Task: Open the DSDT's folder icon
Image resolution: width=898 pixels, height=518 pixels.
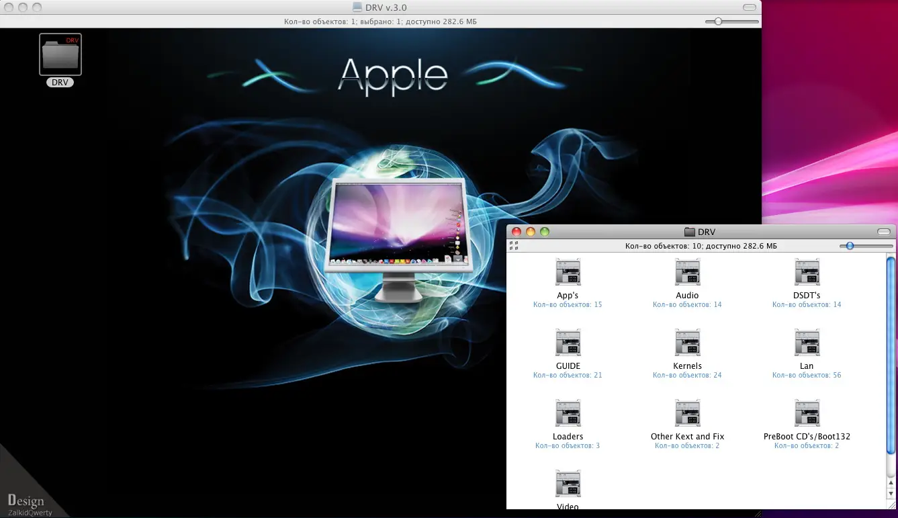Action: click(807, 272)
